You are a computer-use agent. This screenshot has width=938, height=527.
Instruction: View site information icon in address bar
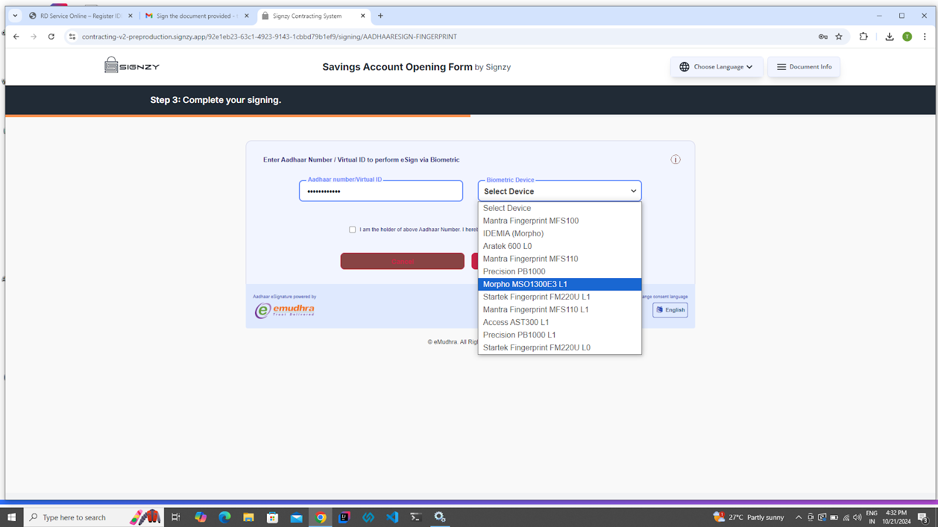point(72,36)
